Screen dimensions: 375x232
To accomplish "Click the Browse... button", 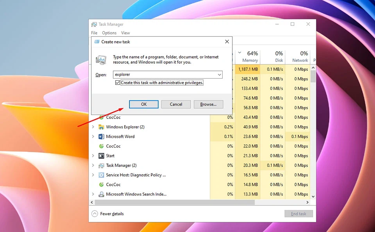I will click(208, 104).
